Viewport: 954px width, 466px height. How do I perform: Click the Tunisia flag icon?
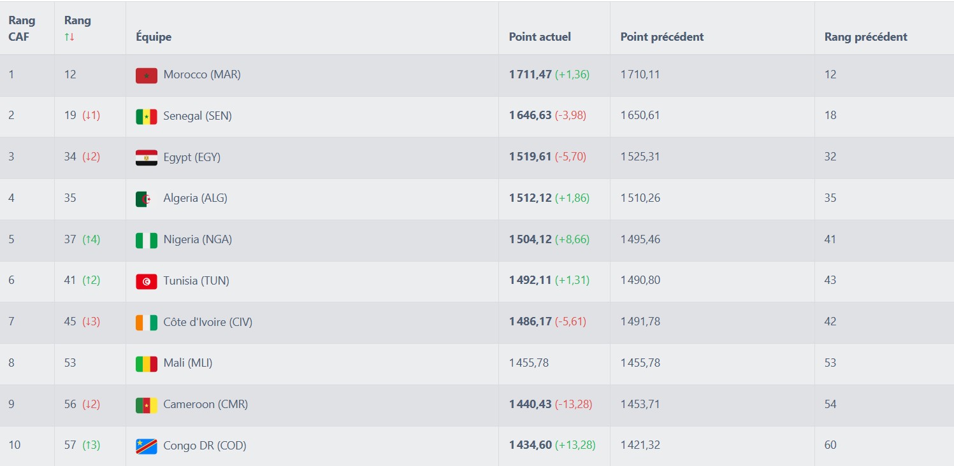click(x=146, y=281)
